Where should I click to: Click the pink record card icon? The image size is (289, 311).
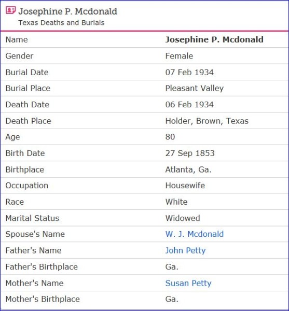pyautogui.click(x=10, y=10)
